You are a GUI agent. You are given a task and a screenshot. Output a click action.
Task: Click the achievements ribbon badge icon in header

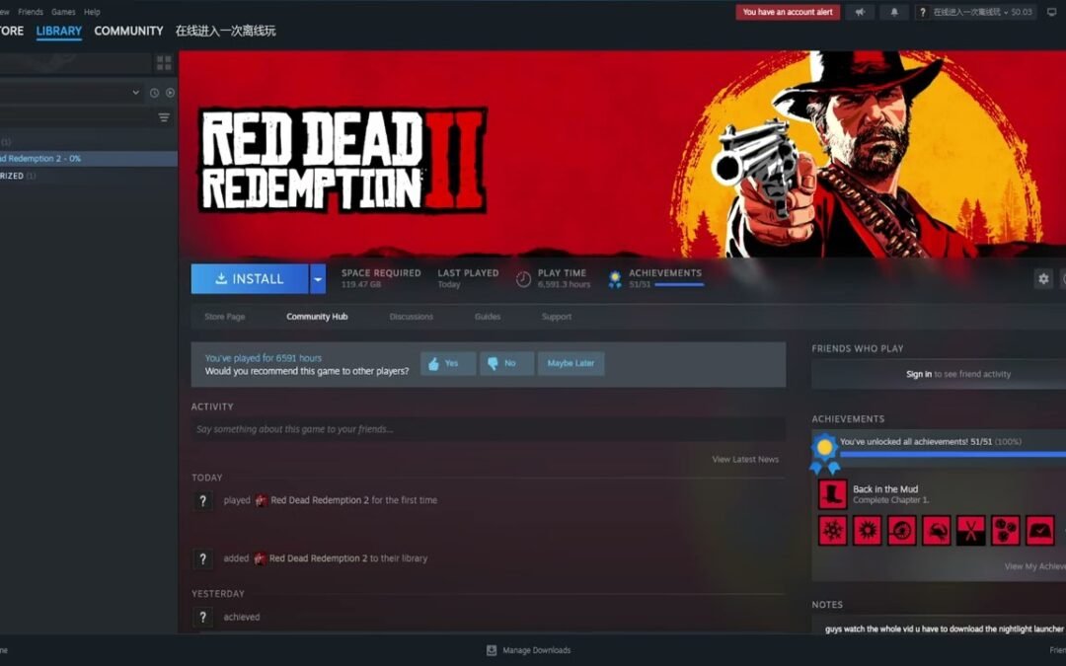pyautogui.click(x=615, y=278)
